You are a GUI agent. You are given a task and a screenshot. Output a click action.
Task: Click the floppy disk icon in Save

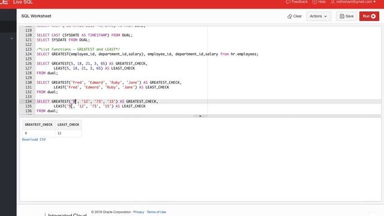[342, 16]
